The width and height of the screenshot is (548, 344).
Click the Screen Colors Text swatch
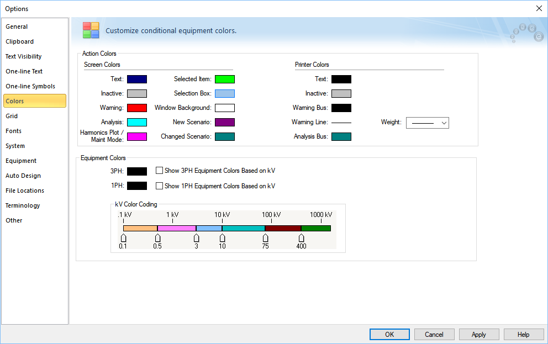point(137,79)
